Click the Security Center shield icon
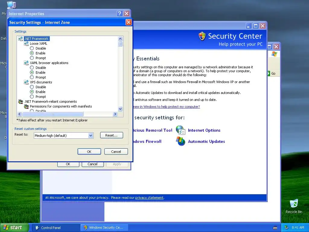309x232 pixels. tap(202, 36)
